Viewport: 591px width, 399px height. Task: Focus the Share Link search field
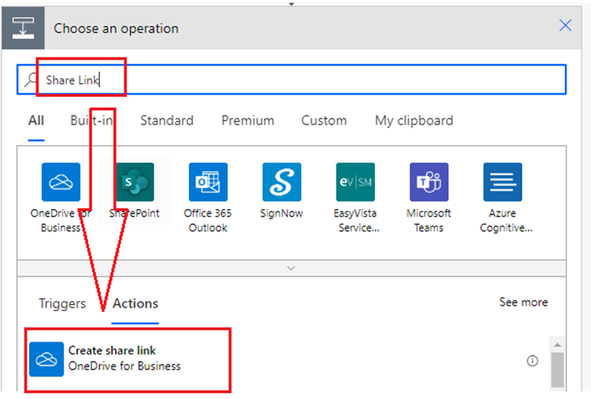[x=291, y=80]
